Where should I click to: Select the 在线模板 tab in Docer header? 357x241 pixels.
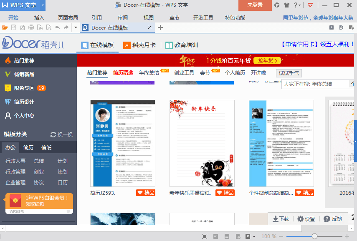[x=97, y=45]
